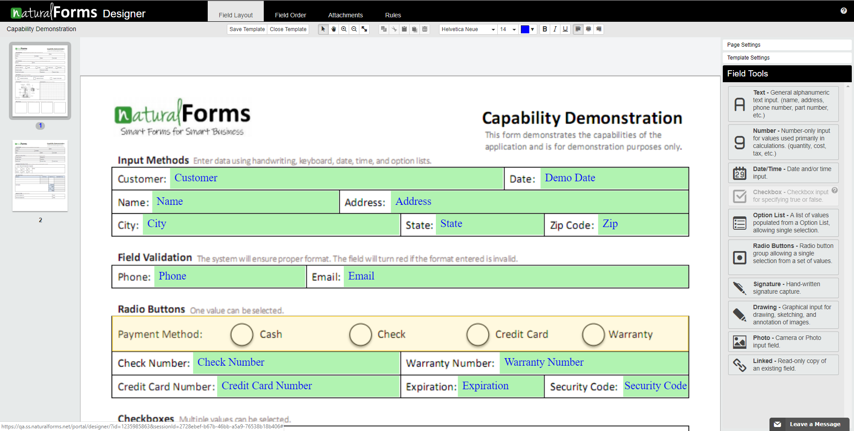Select the Warranty Number field
The image size is (854, 431).
594,363
